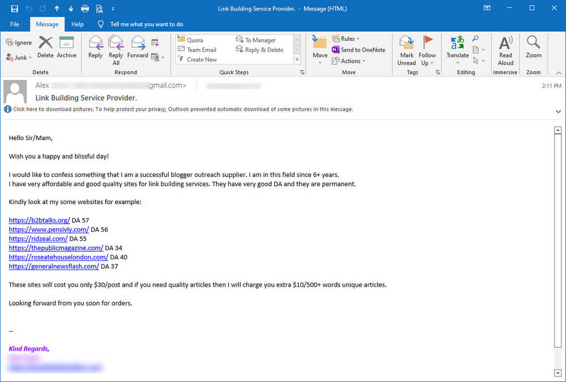Viewport: 566px width, 382px height.
Task: Mark the message as Unread
Action: coord(407,50)
